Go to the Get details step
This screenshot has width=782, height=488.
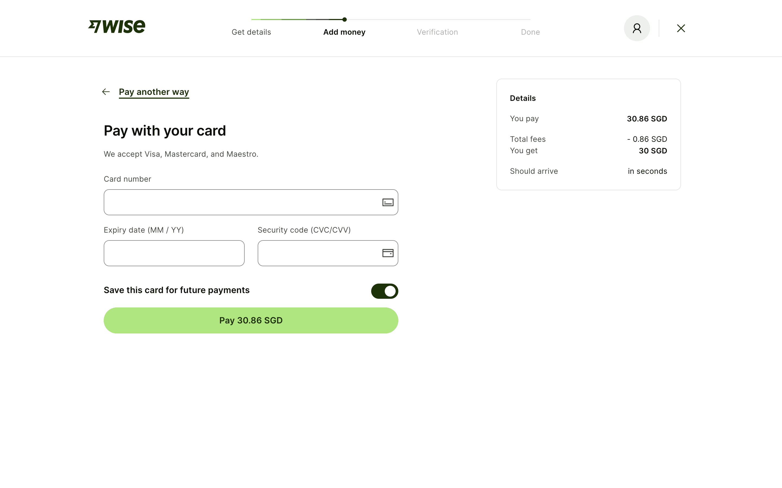coord(251,32)
